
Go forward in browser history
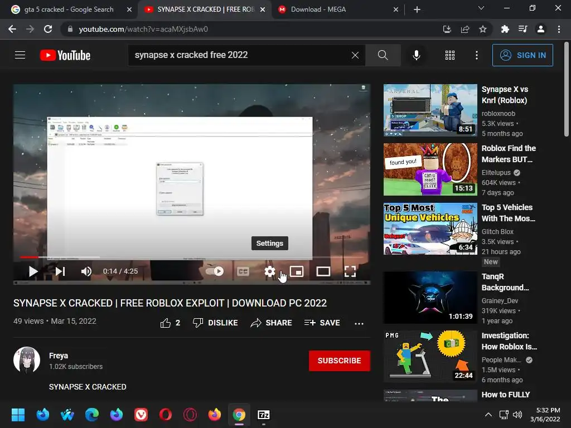tap(30, 29)
